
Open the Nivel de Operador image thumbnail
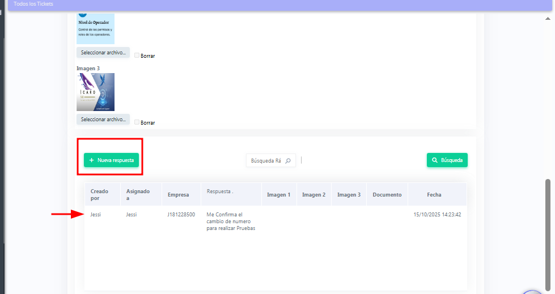click(x=95, y=29)
